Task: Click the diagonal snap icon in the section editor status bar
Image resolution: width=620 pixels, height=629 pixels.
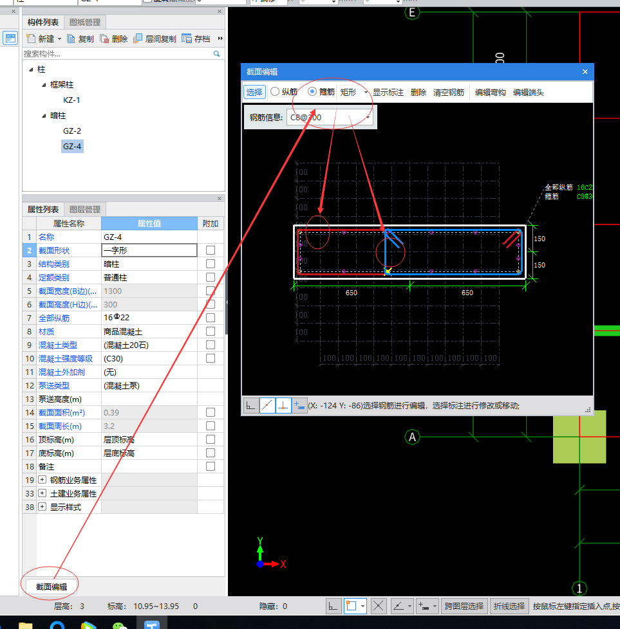Action: click(267, 406)
